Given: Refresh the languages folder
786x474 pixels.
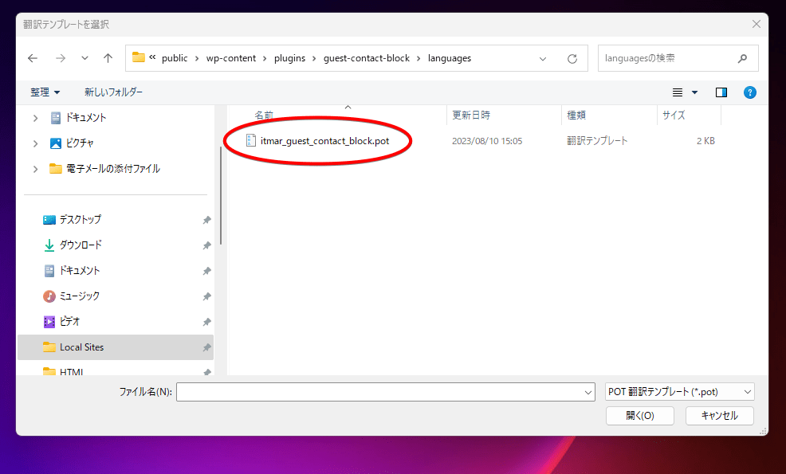Looking at the screenshot, I should tap(572, 59).
